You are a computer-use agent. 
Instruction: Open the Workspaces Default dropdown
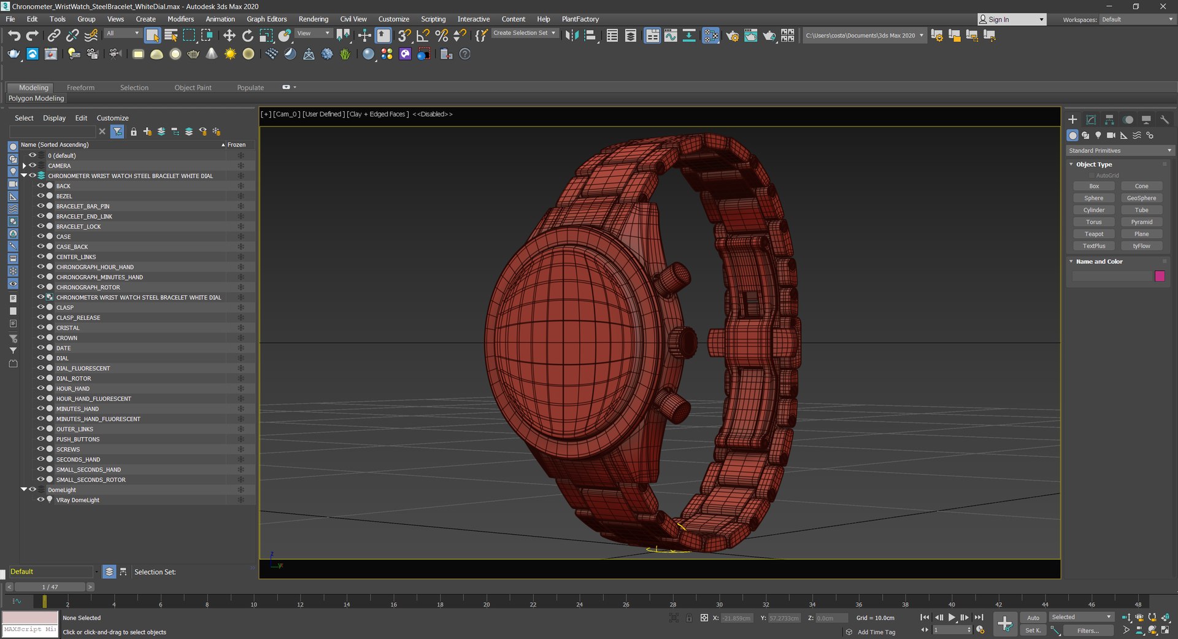1137,20
